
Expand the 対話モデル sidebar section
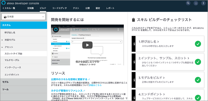coord(2,40)
